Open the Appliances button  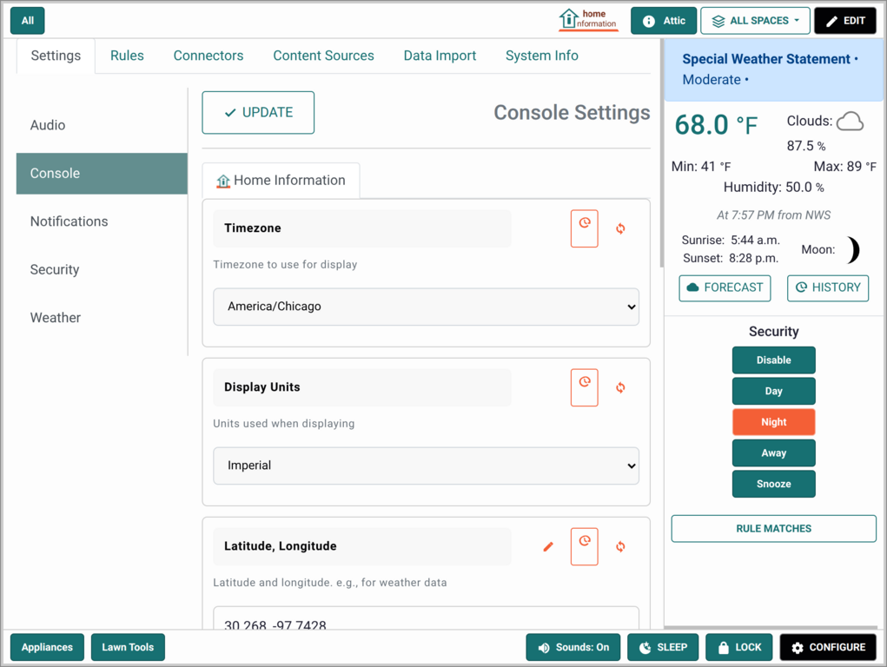click(x=47, y=647)
